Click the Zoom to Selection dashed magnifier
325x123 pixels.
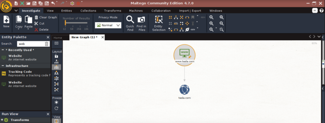[222, 29]
